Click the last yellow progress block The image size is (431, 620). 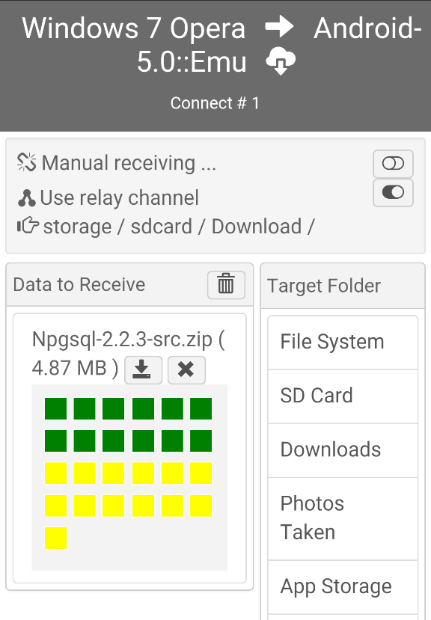pos(56,538)
